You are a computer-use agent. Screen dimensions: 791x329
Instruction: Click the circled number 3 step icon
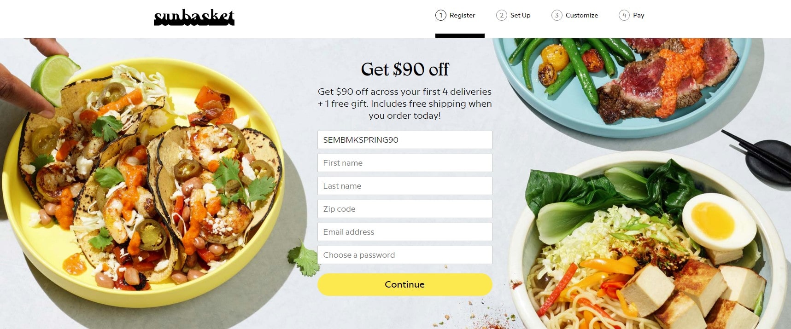[x=557, y=15]
